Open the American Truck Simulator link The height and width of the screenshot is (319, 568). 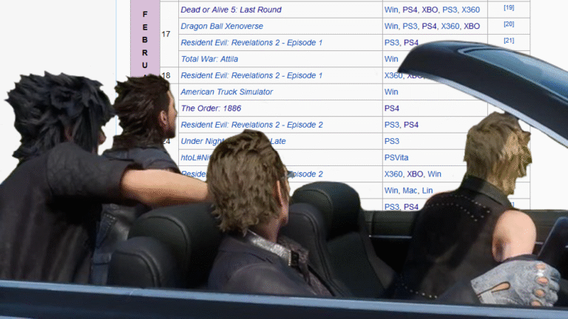click(x=227, y=92)
